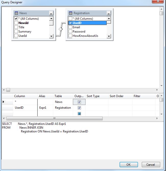Click the grid vertical scrollbar thumb
The height and width of the screenshot is (171, 166).
coord(161,100)
